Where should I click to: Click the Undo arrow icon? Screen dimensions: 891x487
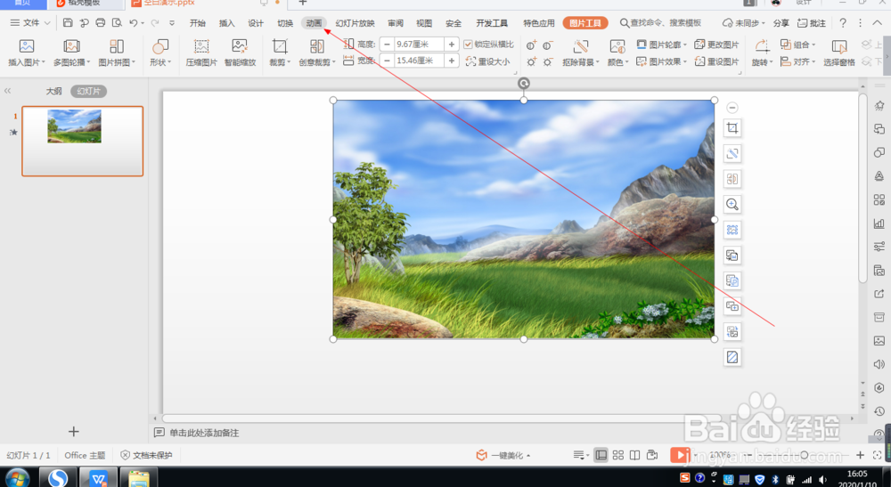[x=134, y=23]
